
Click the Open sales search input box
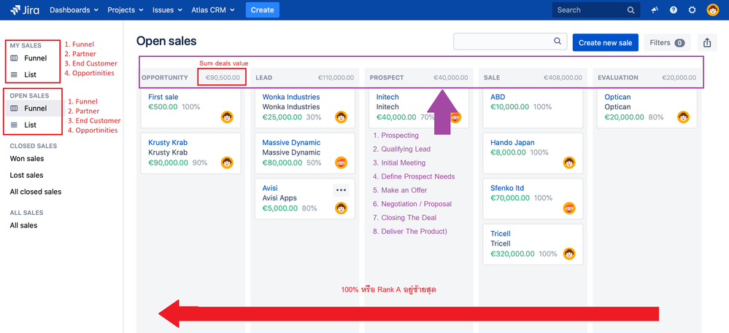coord(510,42)
